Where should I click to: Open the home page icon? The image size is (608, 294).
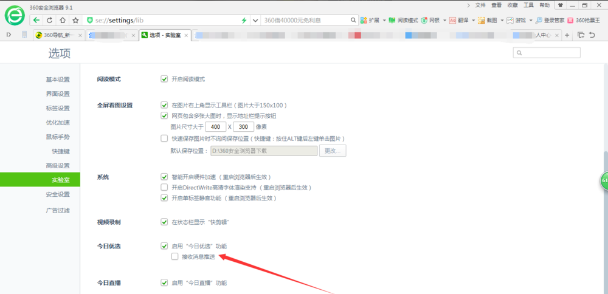63,21
